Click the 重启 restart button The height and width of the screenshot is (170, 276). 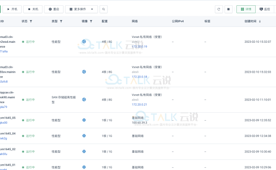point(54,9)
